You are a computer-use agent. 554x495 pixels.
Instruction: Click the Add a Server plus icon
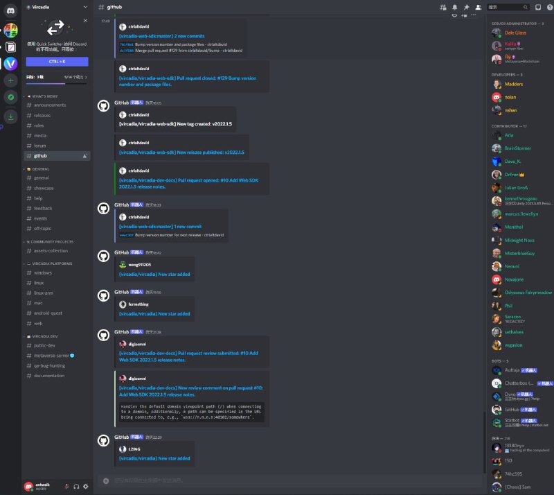tap(10, 80)
